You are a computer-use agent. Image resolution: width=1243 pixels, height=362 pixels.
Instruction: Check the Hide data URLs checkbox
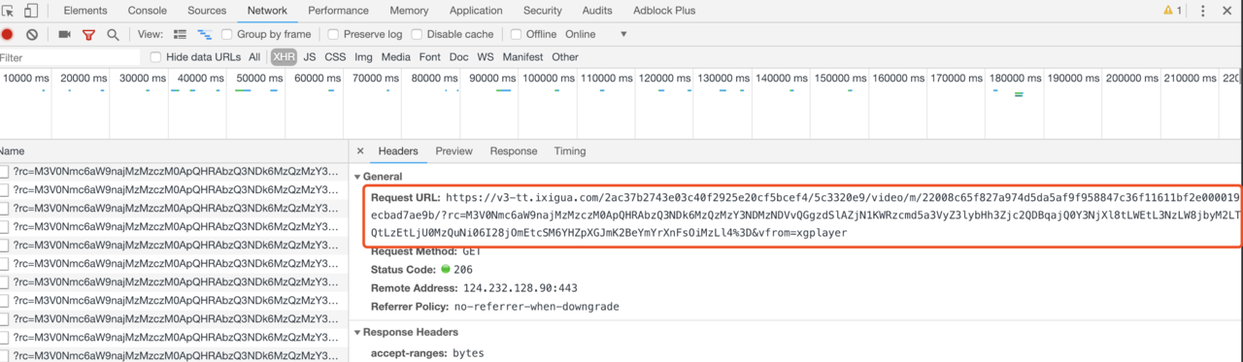click(x=156, y=57)
